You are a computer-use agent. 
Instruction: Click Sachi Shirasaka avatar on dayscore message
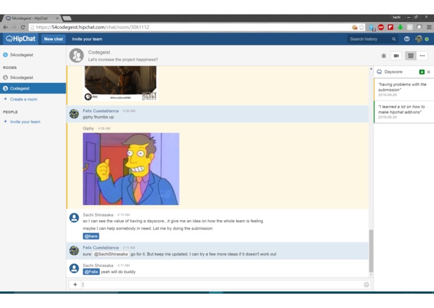pyautogui.click(x=74, y=218)
